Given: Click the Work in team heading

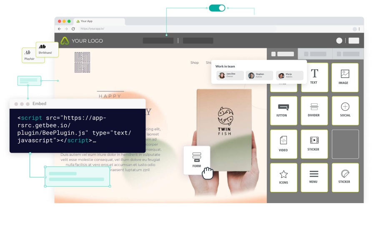Looking at the screenshot, I should pyautogui.click(x=225, y=66).
